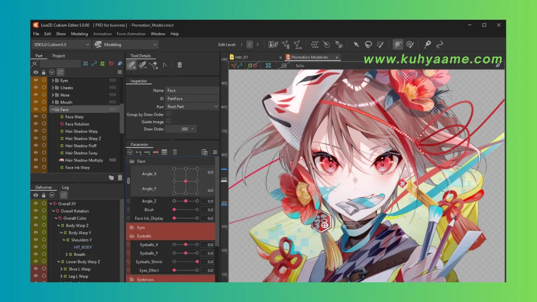This screenshot has width=537, height=302.
Task: Toggle visibility of Body Warp Z deformer
Action: click(36, 225)
